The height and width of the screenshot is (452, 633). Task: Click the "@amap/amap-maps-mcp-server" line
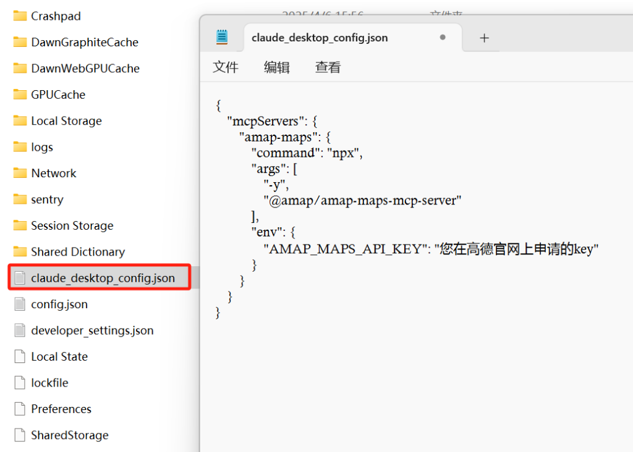(x=362, y=201)
